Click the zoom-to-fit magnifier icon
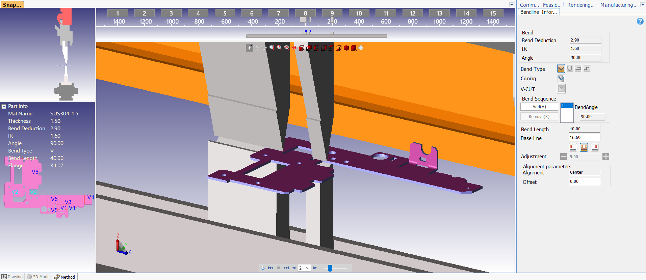 (287, 48)
